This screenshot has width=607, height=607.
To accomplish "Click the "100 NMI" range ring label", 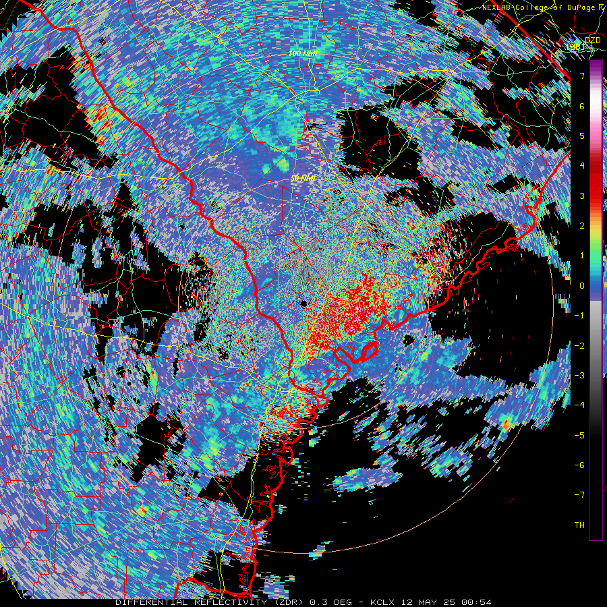I will tap(303, 53).
